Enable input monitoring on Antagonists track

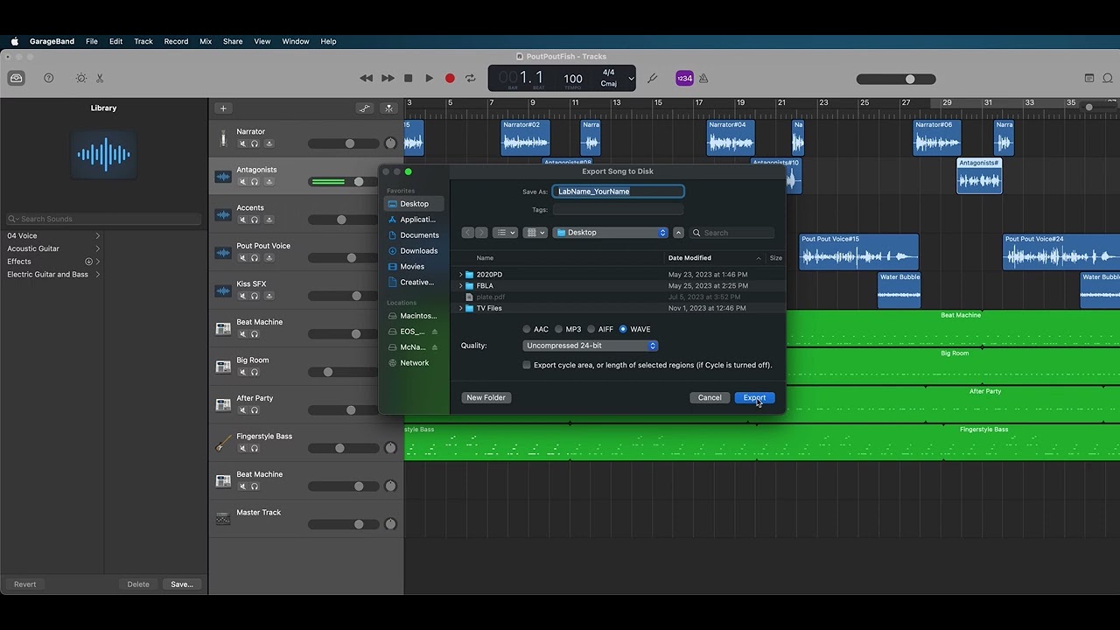(x=269, y=182)
